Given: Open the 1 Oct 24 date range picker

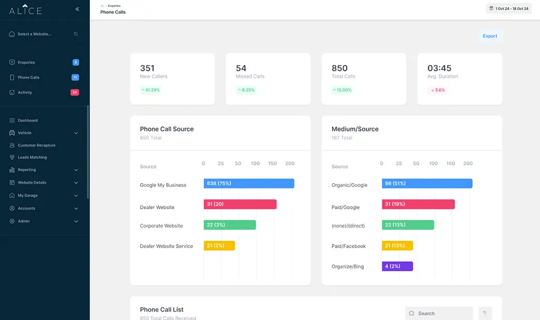Looking at the screenshot, I should 509,8.
